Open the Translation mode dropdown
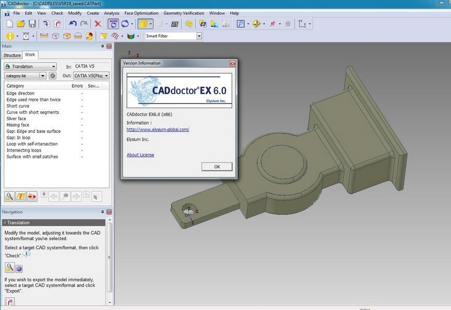 30,66
